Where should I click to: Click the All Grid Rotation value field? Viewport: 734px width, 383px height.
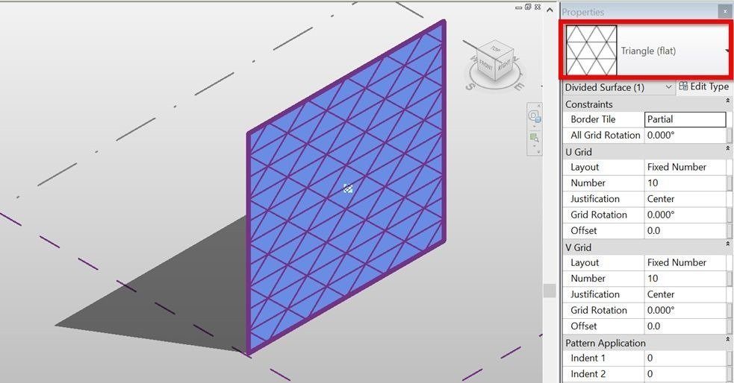point(685,135)
